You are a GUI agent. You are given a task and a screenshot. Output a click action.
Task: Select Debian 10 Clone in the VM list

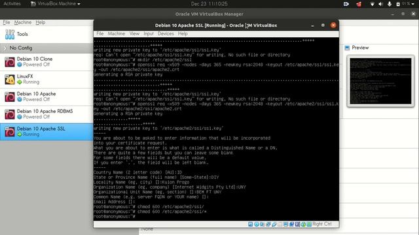click(46, 62)
